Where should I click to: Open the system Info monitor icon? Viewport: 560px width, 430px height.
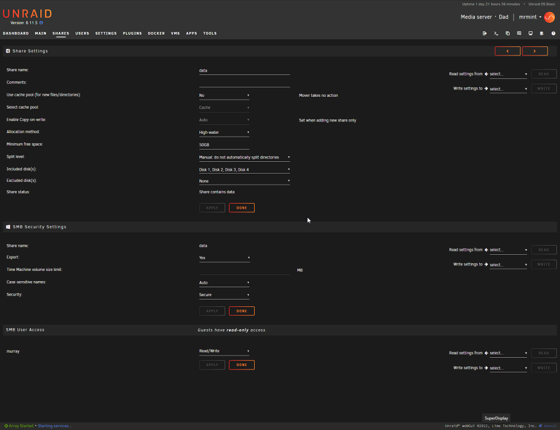(530, 33)
